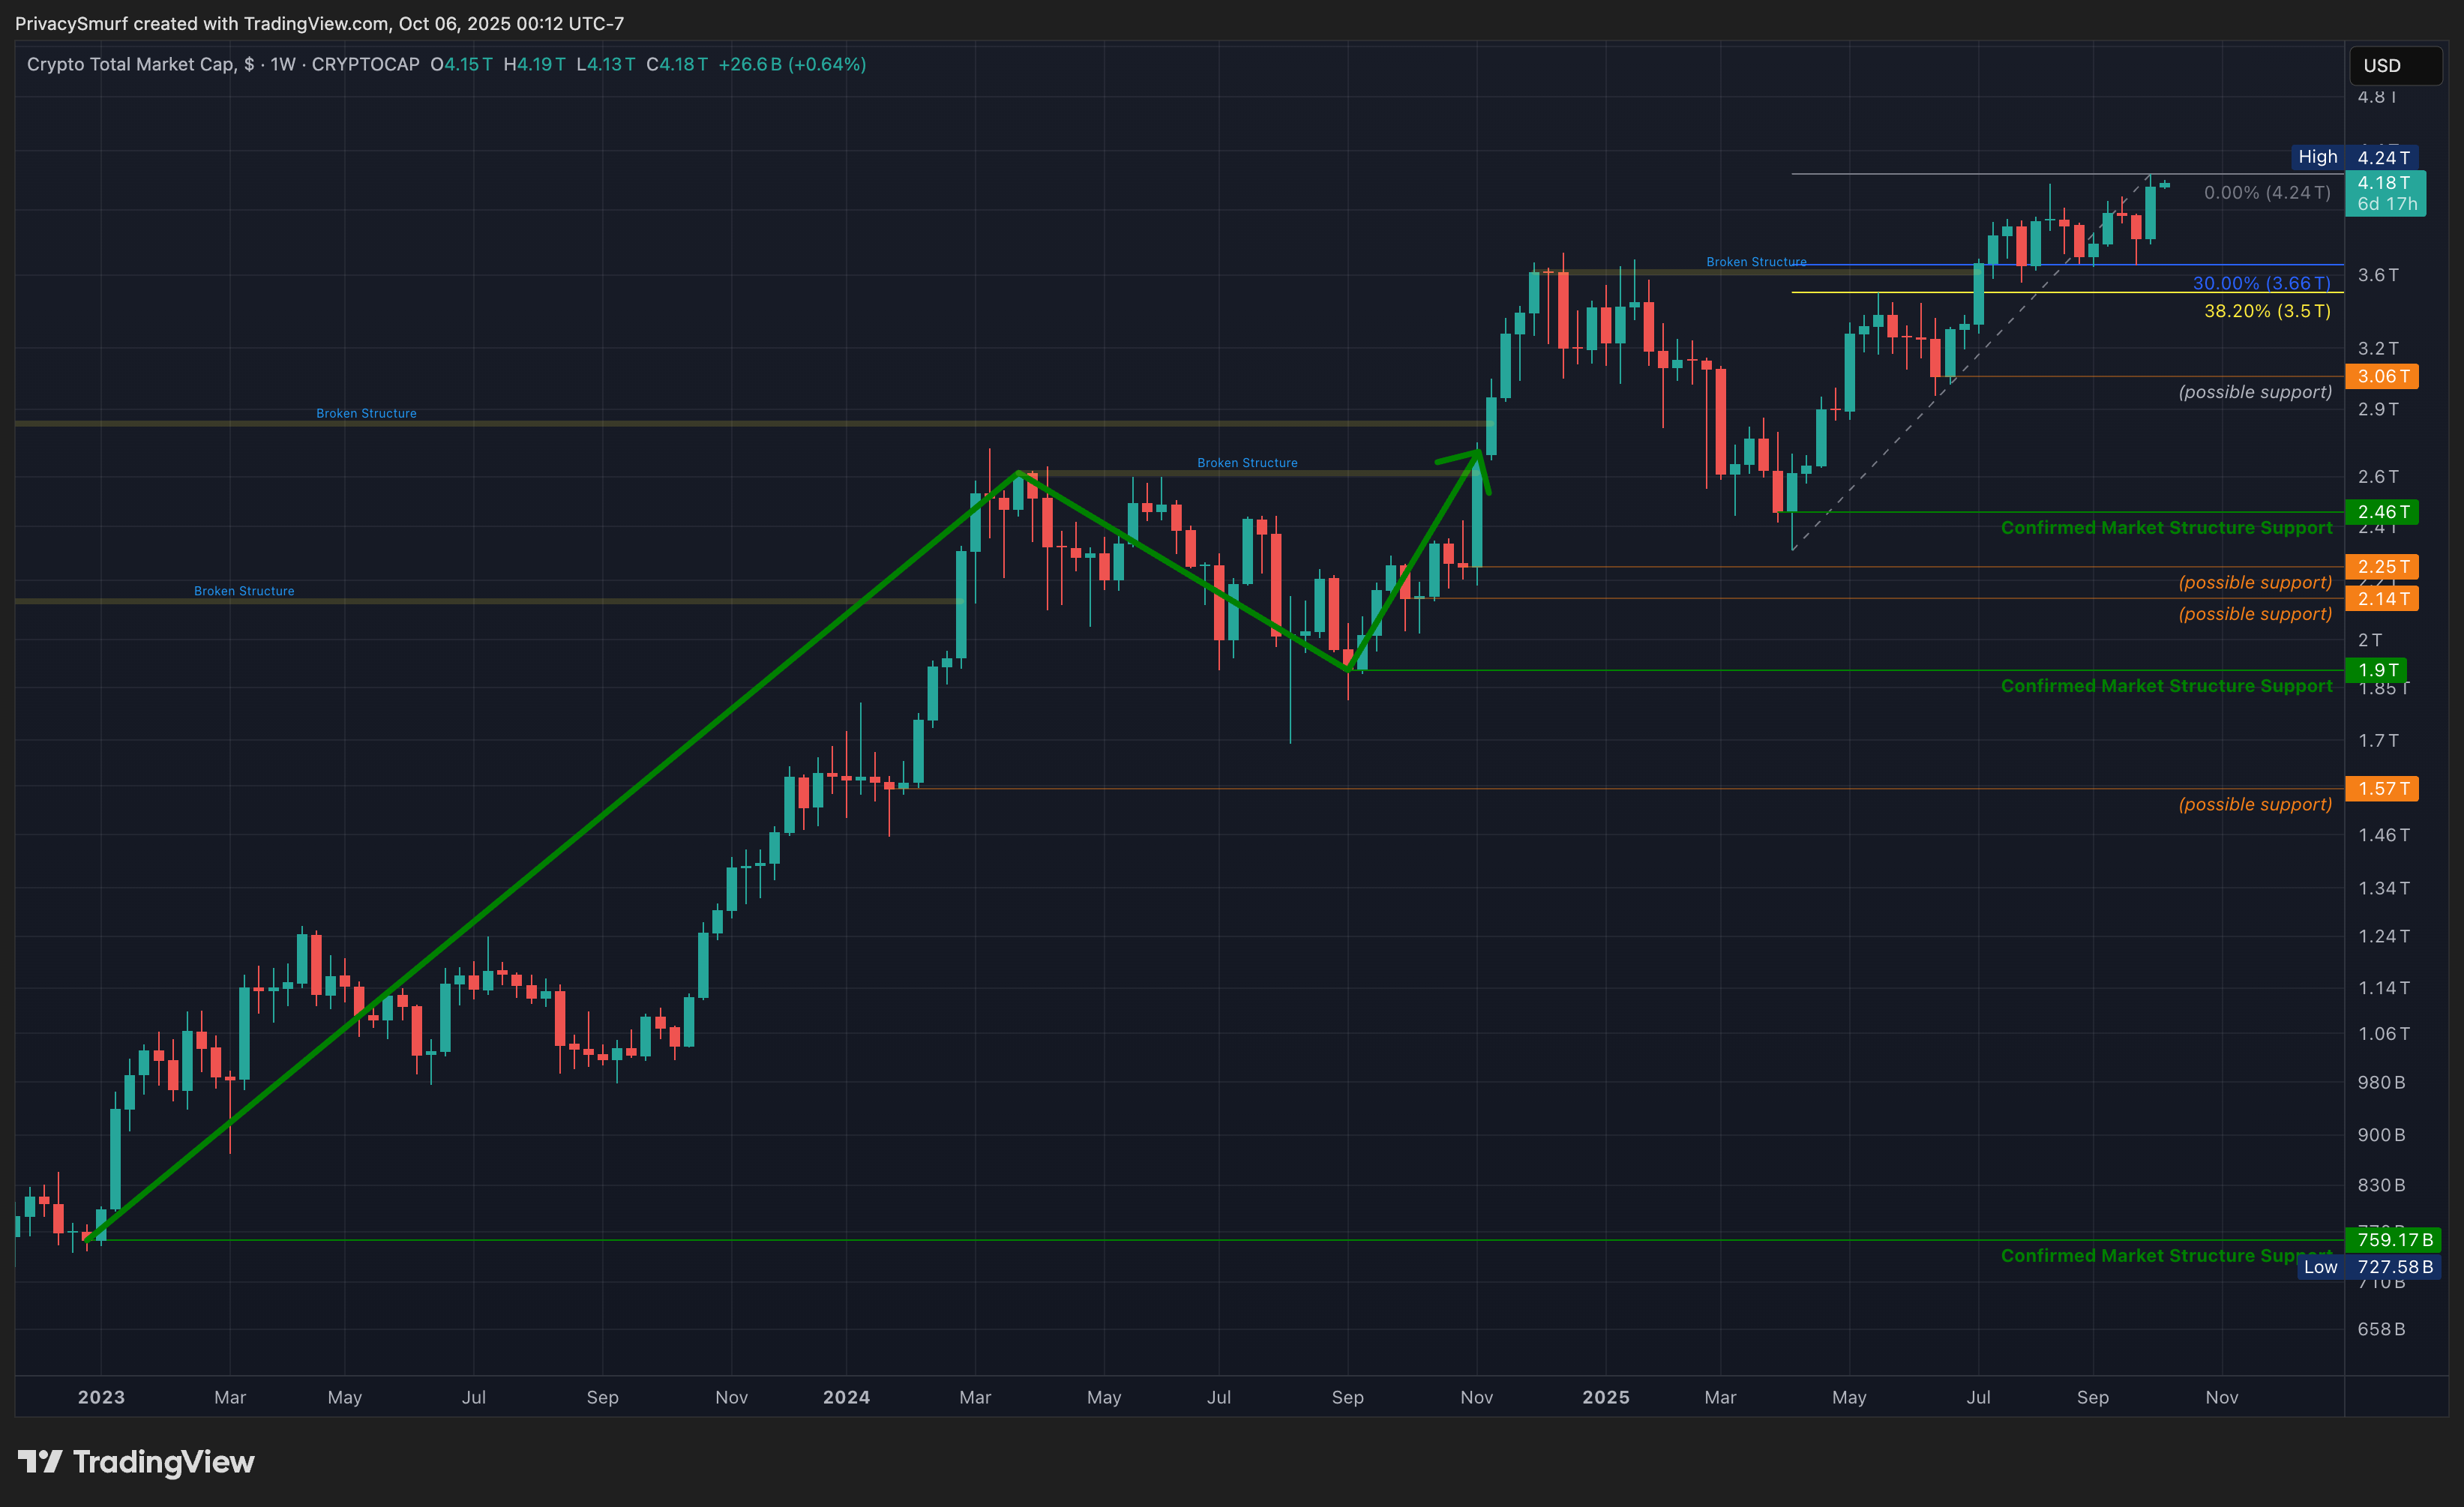
Task: Click the Confirmed Market Structure Support text under 2.46T
Action: coord(2165,528)
